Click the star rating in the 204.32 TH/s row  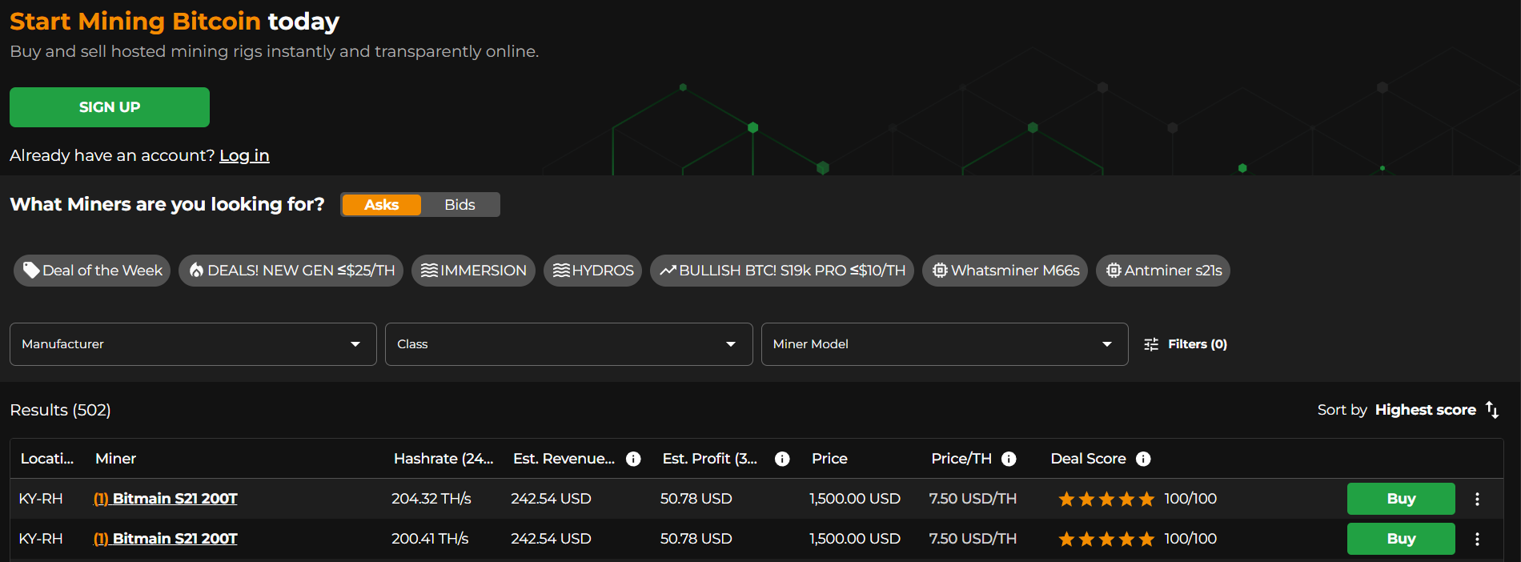(x=1106, y=499)
